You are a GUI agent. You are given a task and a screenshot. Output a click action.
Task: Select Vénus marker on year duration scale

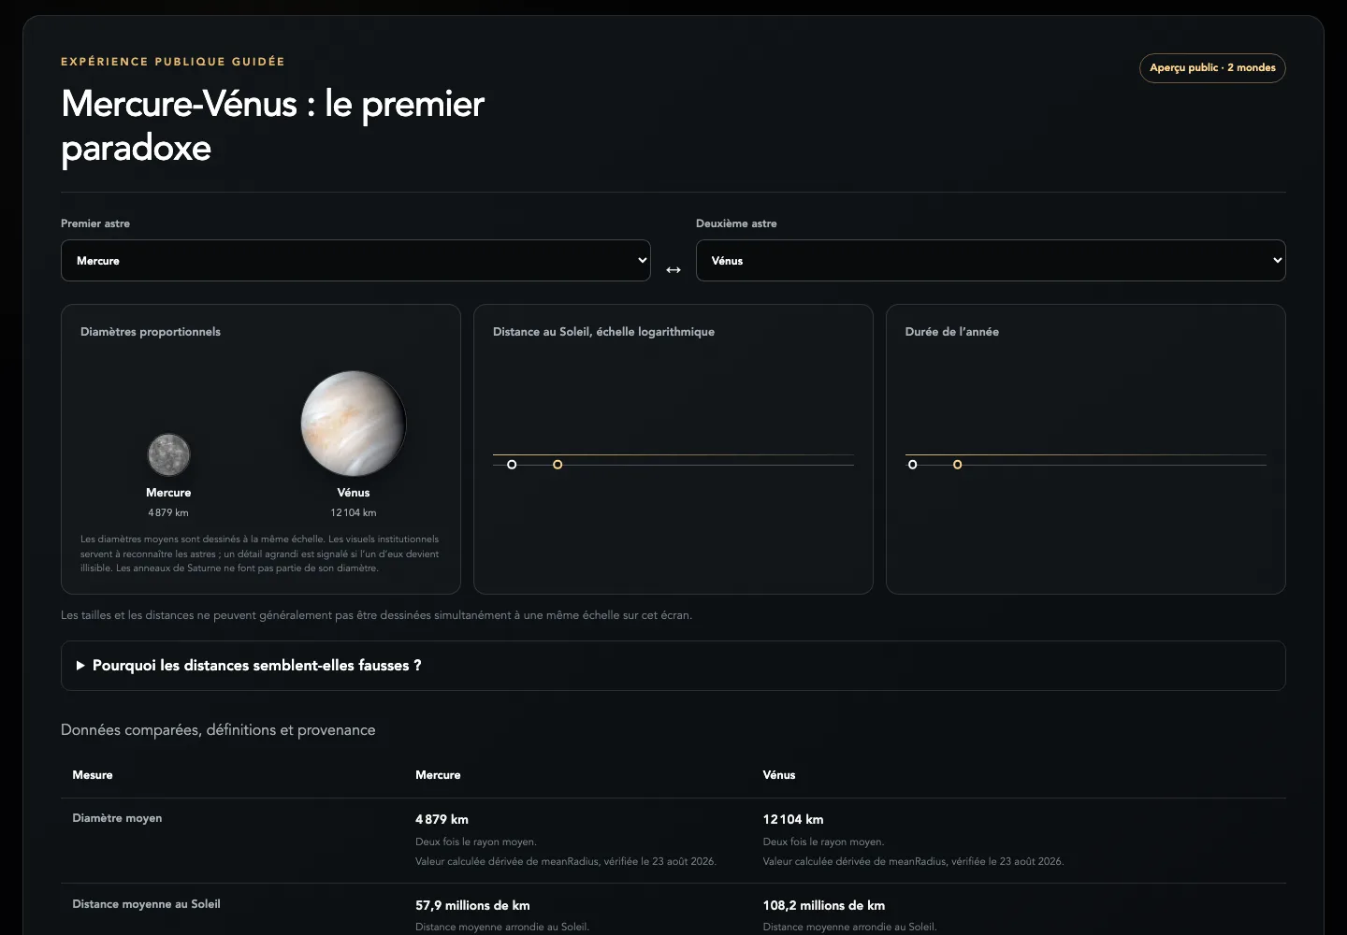point(958,465)
